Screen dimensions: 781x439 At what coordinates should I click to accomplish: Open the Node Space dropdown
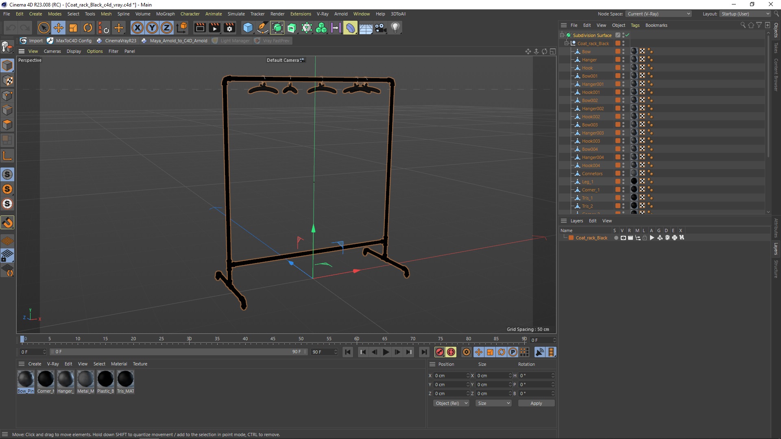point(659,14)
